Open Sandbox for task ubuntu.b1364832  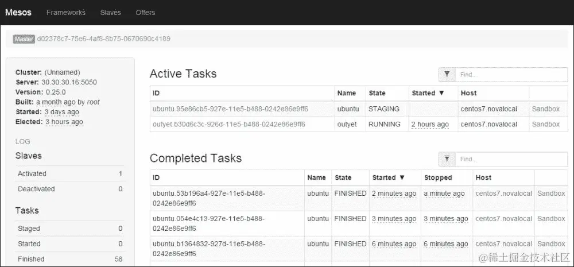click(x=551, y=244)
